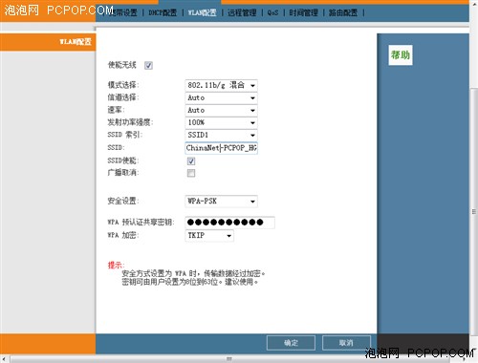The height and width of the screenshot is (363, 478).
Task: Open the 路由配置 tab
Action: click(x=343, y=12)
